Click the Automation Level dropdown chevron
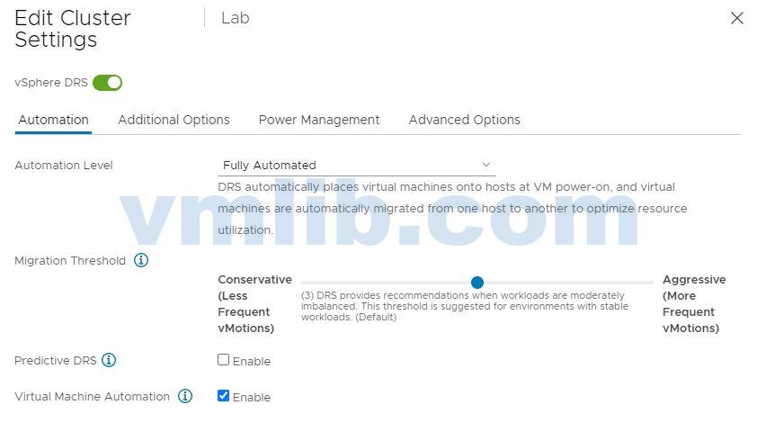The width and height of the screenshot is (757, 423). (x=486, y=165)
